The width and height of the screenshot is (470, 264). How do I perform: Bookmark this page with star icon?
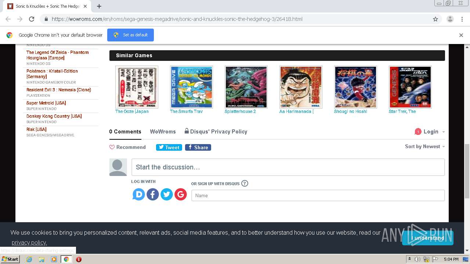[435, 19]
